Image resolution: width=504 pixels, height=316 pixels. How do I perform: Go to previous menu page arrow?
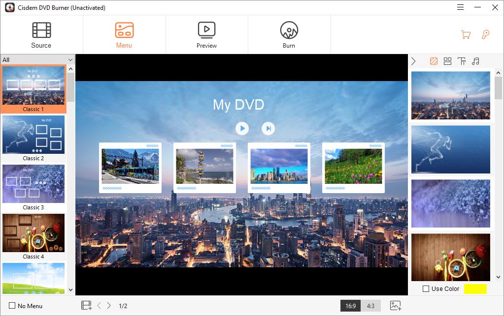point(100,305)
